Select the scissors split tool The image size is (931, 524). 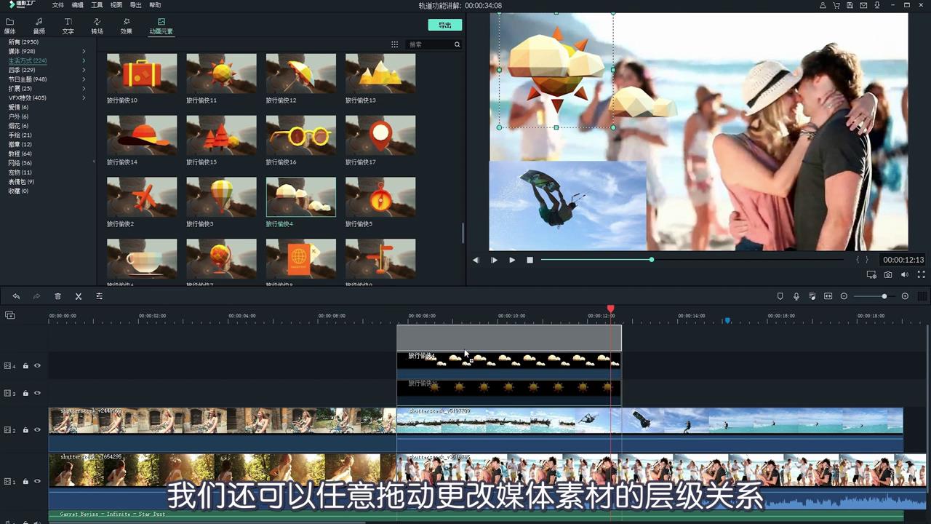(x=79, y=296)
